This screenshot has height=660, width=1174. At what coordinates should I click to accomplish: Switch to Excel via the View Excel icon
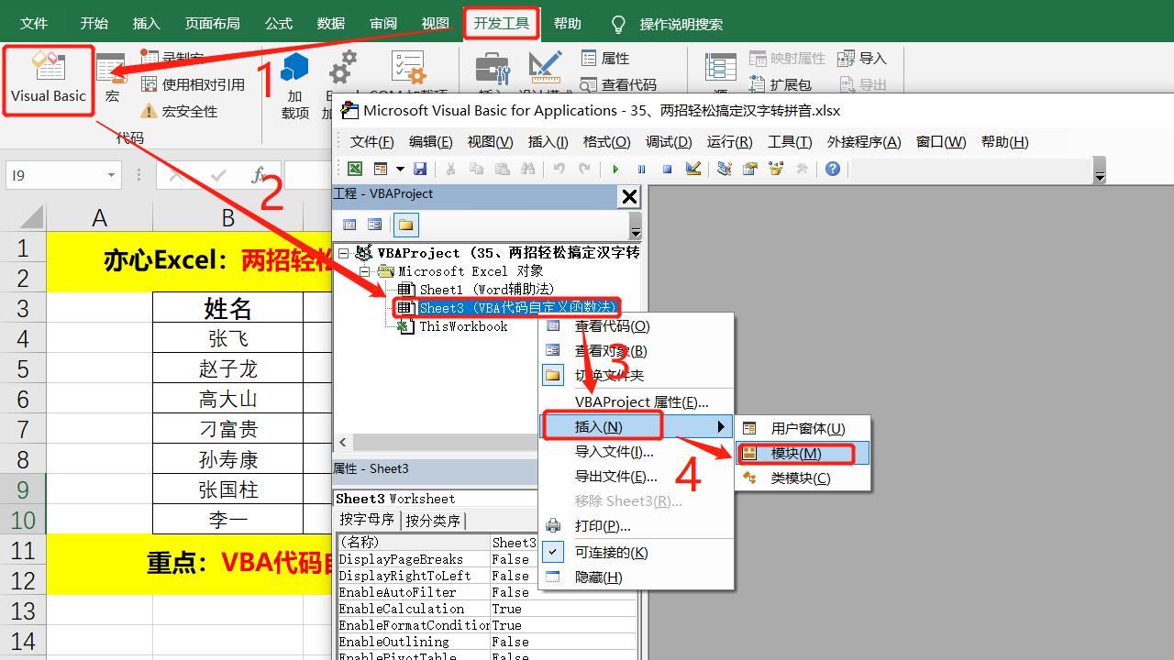tap(354, 169)
